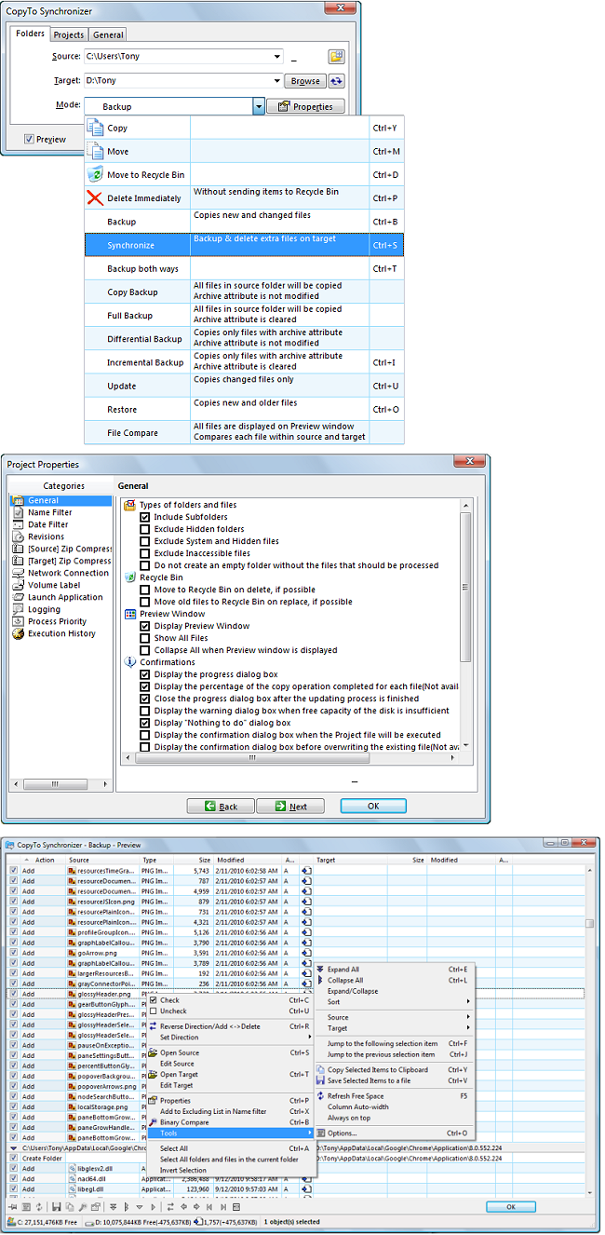605x1235 pixels.
Task: Click OK in Project Properties
Action: click(x=372, y=807)
